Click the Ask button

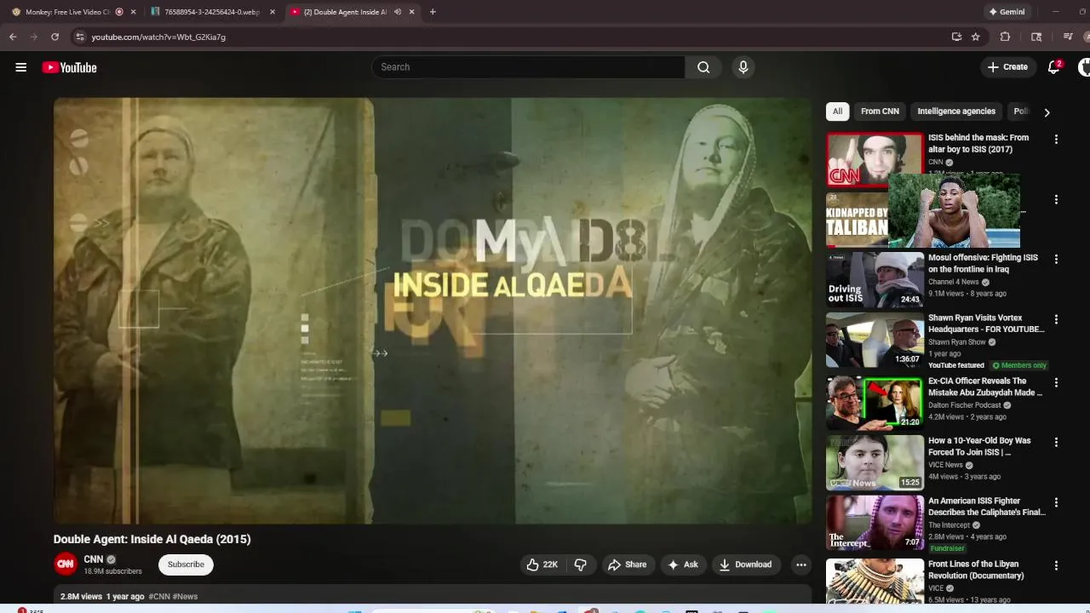point(683,564)
